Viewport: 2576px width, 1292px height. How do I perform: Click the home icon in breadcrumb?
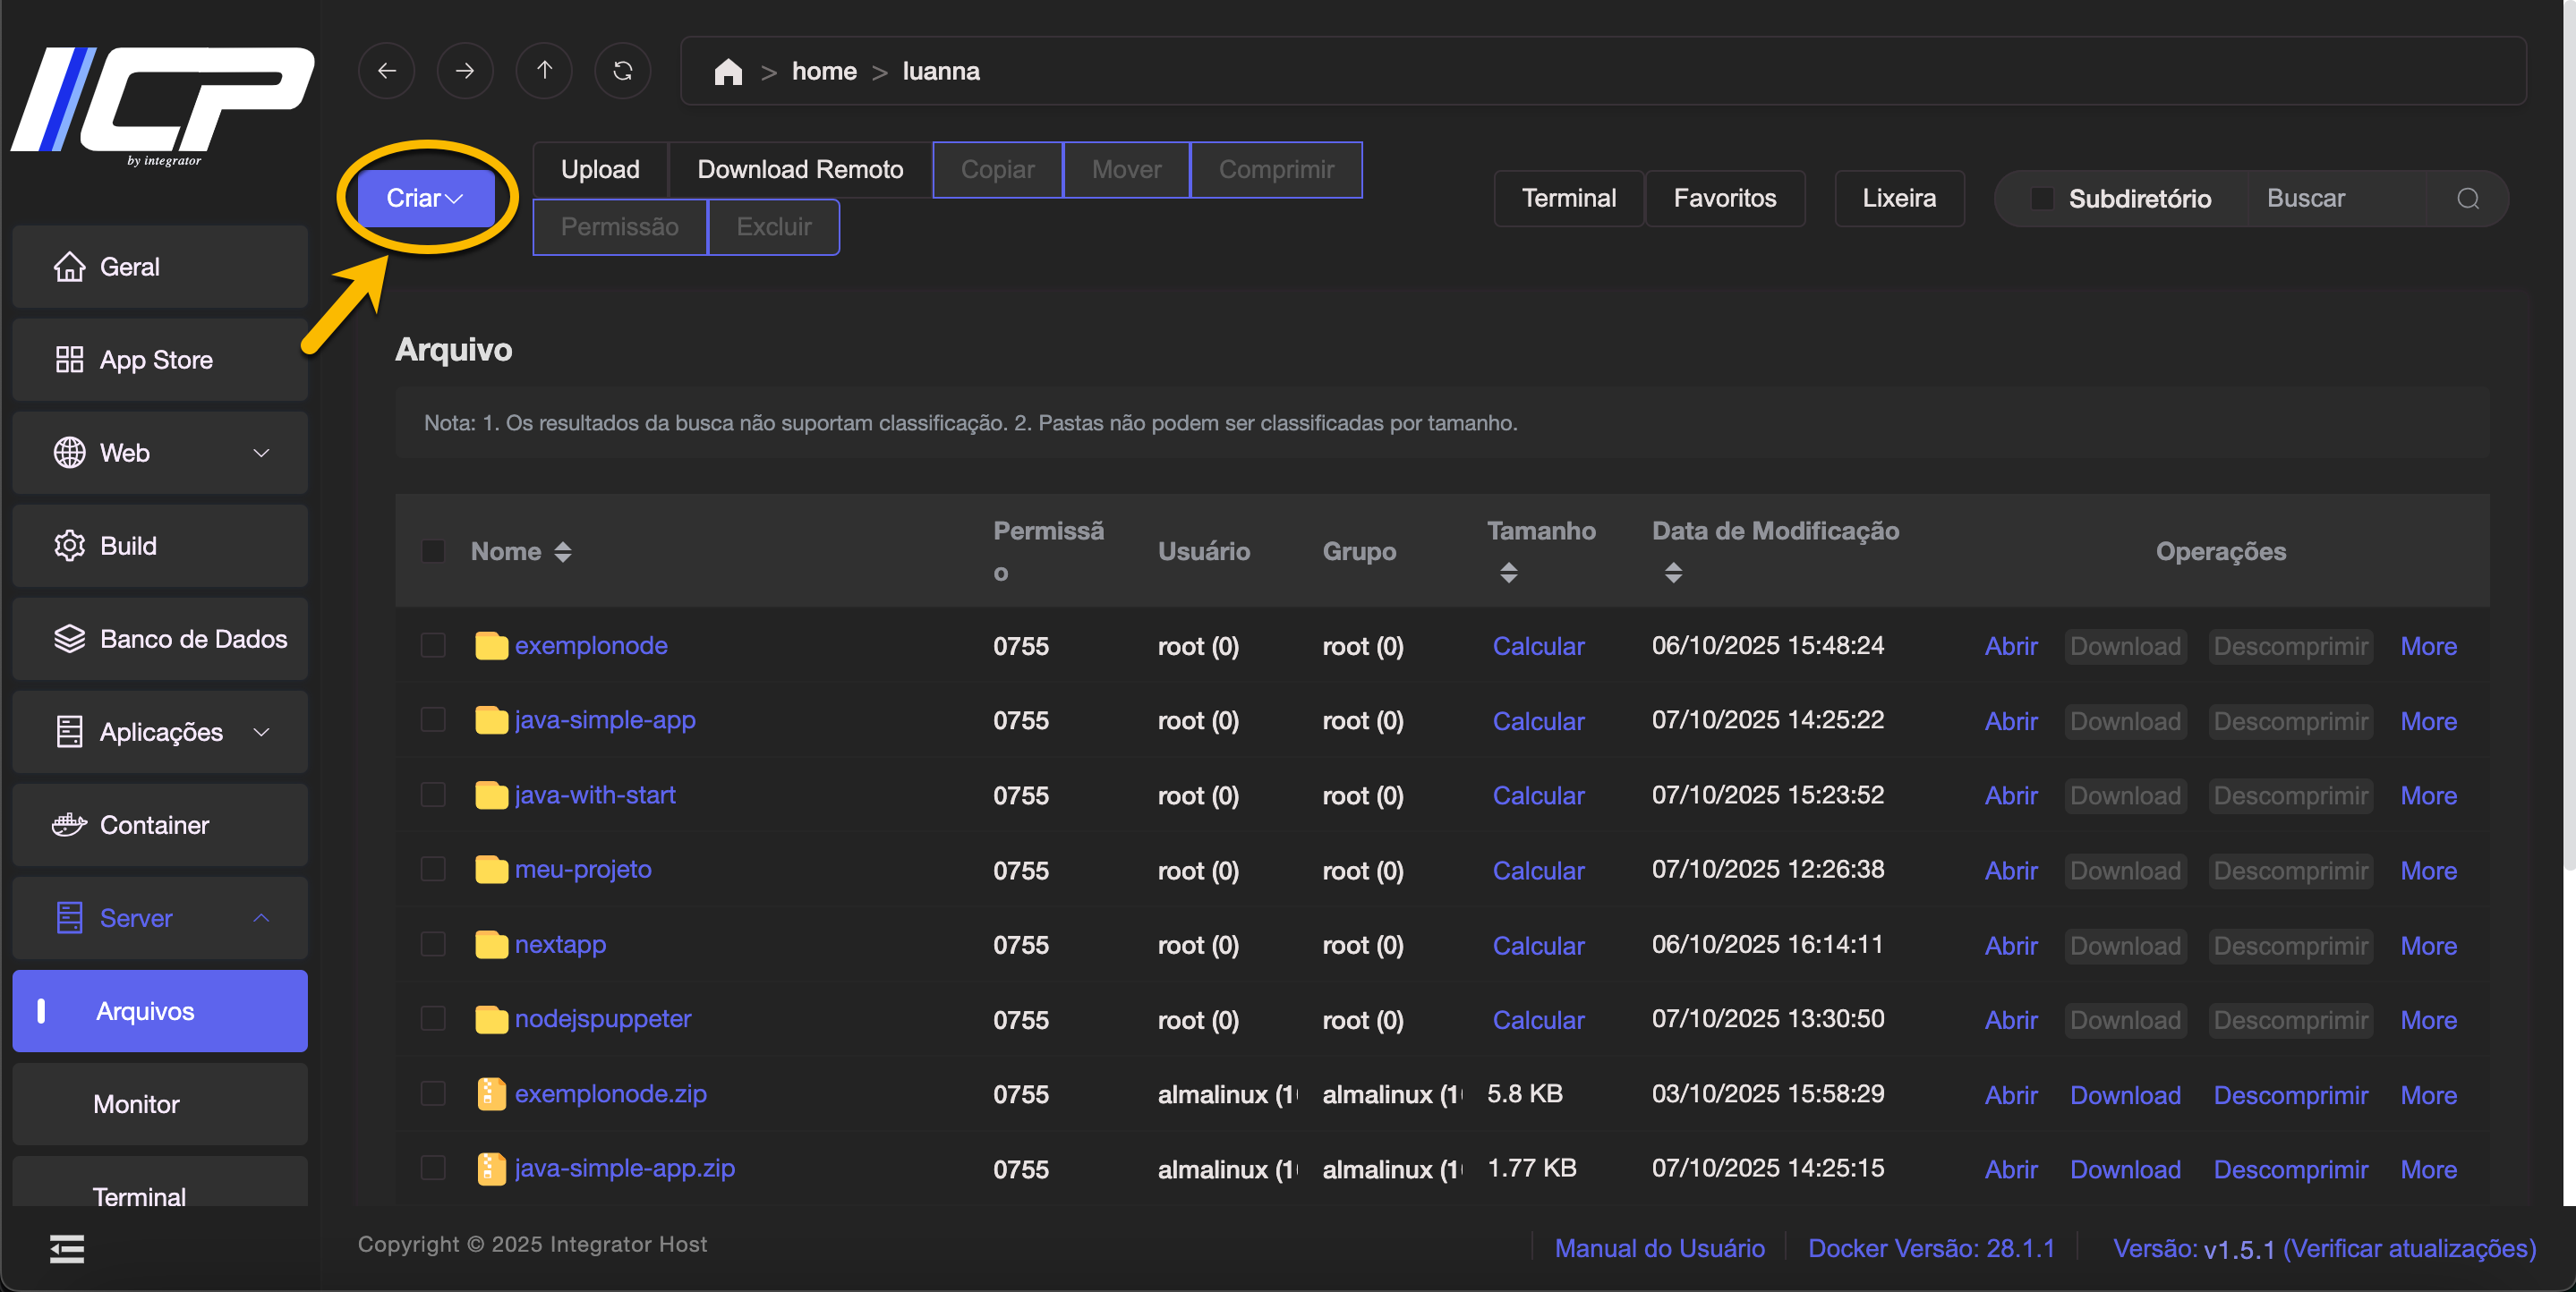[x=727, y=72]
